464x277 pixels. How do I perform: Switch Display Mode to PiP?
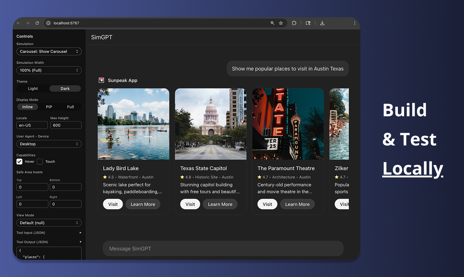50,107
